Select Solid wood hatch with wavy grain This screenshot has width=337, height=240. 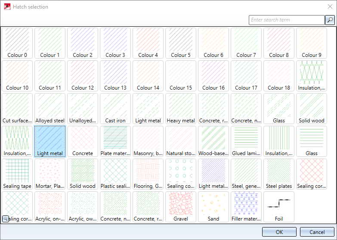pos(83,174)
